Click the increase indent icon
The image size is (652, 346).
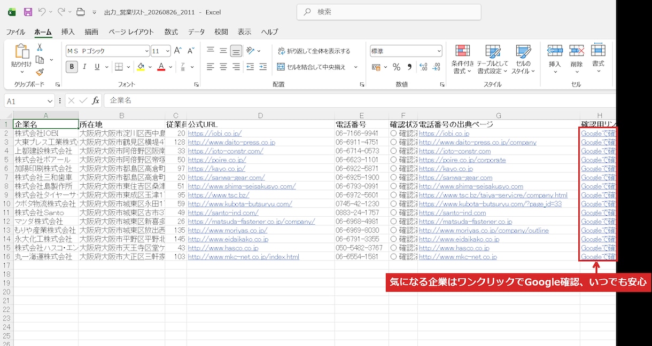pos(262,67)
